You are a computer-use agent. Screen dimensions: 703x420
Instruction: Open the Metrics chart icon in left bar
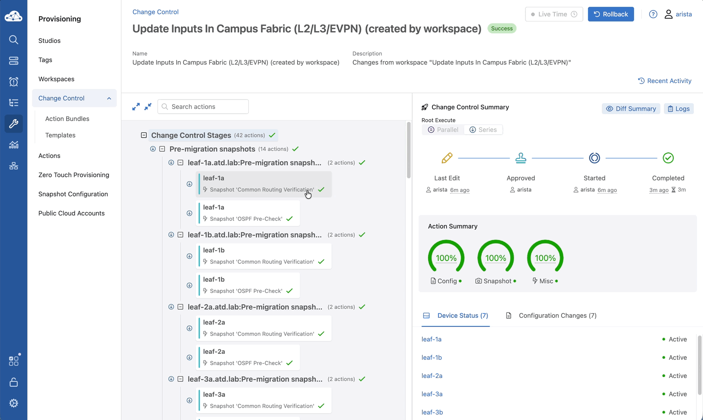(14, 145)
